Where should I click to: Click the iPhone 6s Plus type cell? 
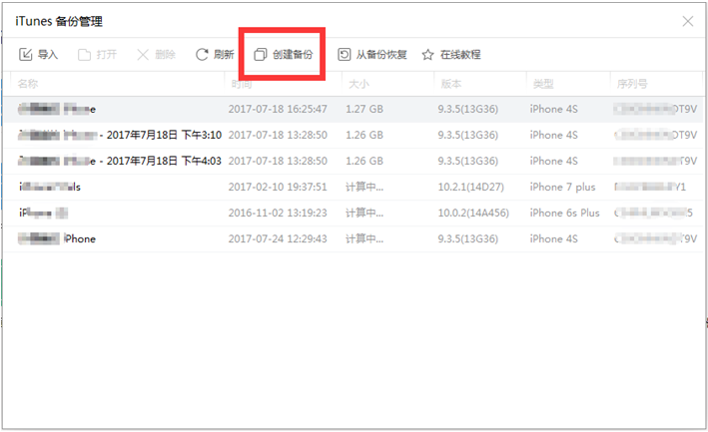565,213
